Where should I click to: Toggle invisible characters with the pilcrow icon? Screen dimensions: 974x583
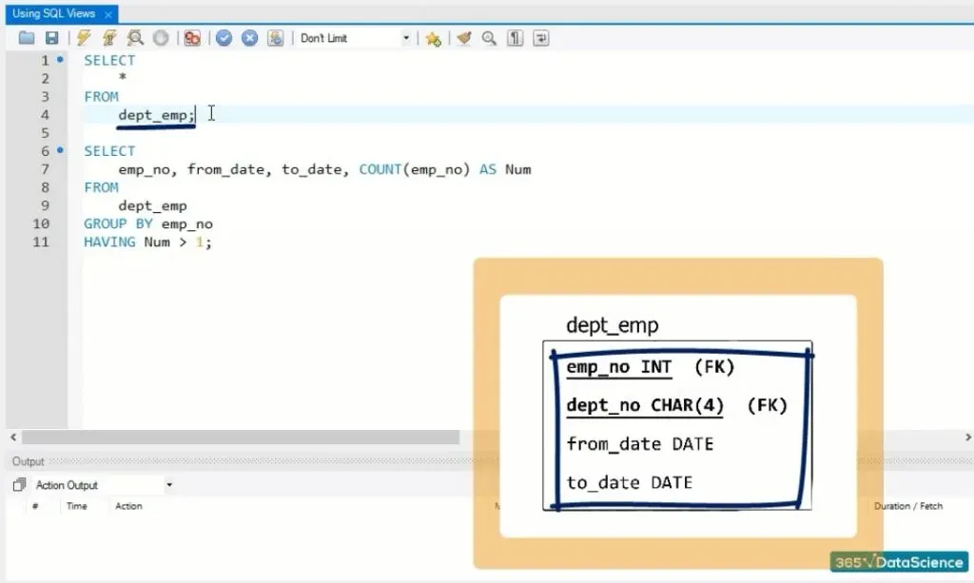click(515, 38)
